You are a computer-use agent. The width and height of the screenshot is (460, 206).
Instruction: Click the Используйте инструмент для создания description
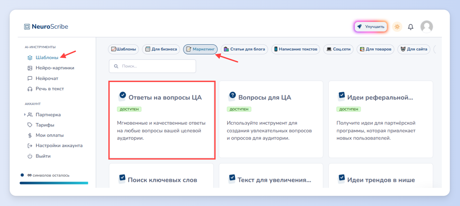pos(269,130)
